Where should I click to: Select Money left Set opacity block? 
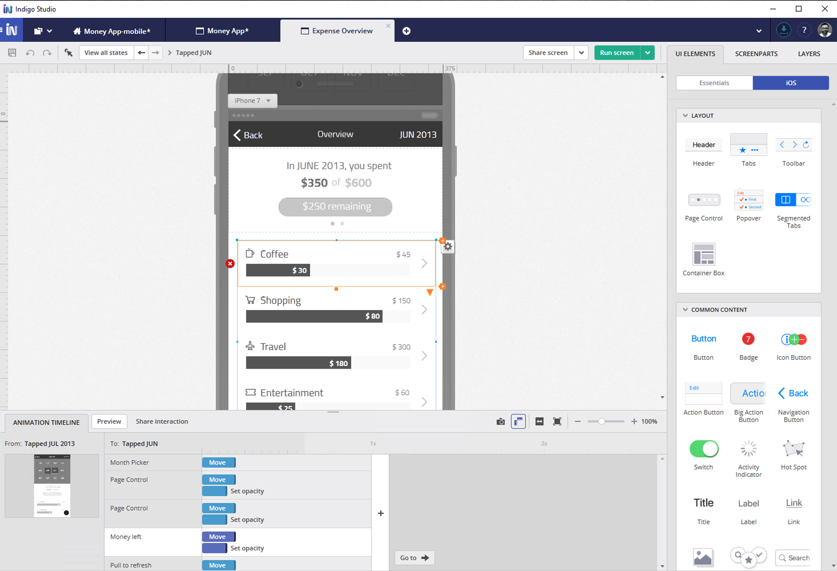click(214, 548)
